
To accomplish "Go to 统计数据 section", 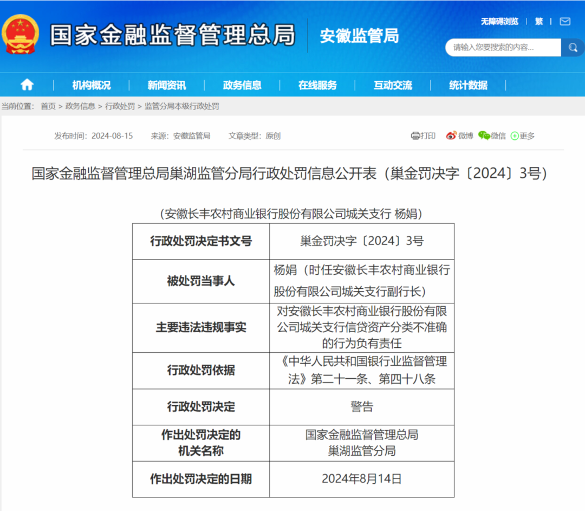I will pyautogui.click(x=468, y=85).
